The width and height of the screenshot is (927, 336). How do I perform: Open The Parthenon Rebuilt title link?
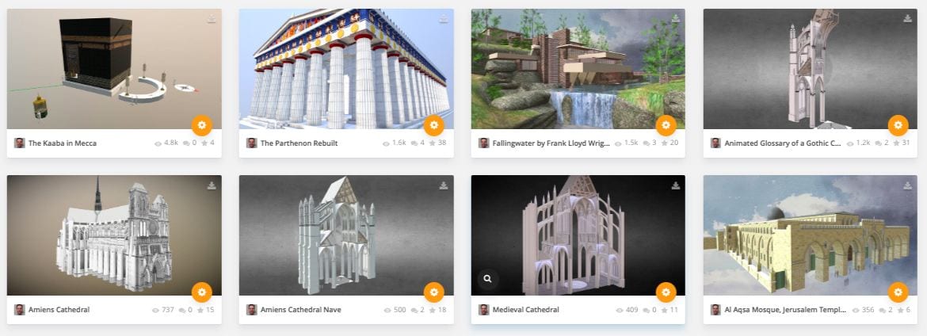pyautogui.click(x=299, y=143)
